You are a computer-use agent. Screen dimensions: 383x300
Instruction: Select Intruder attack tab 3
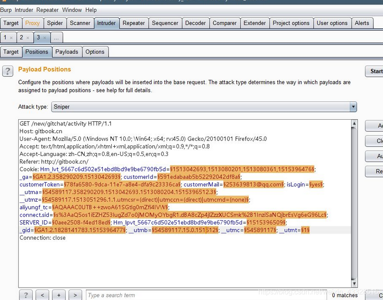[39, 38]
